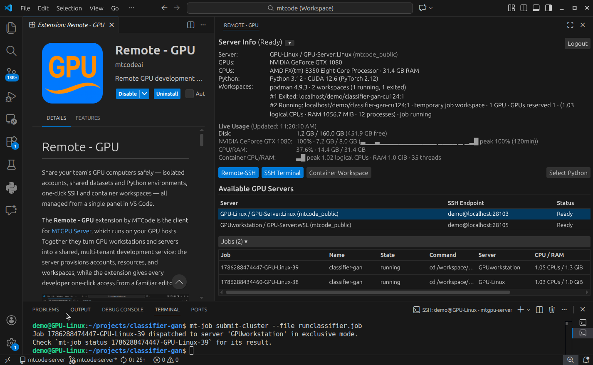The image size is (593, 365).
Task: Toggle the Auto Update checkbox
Action: point(190,94)
